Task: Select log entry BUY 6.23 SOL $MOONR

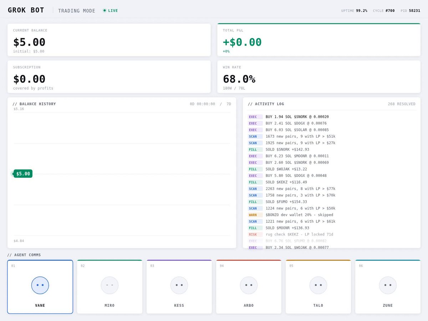Action: click(x=332, y=156)
